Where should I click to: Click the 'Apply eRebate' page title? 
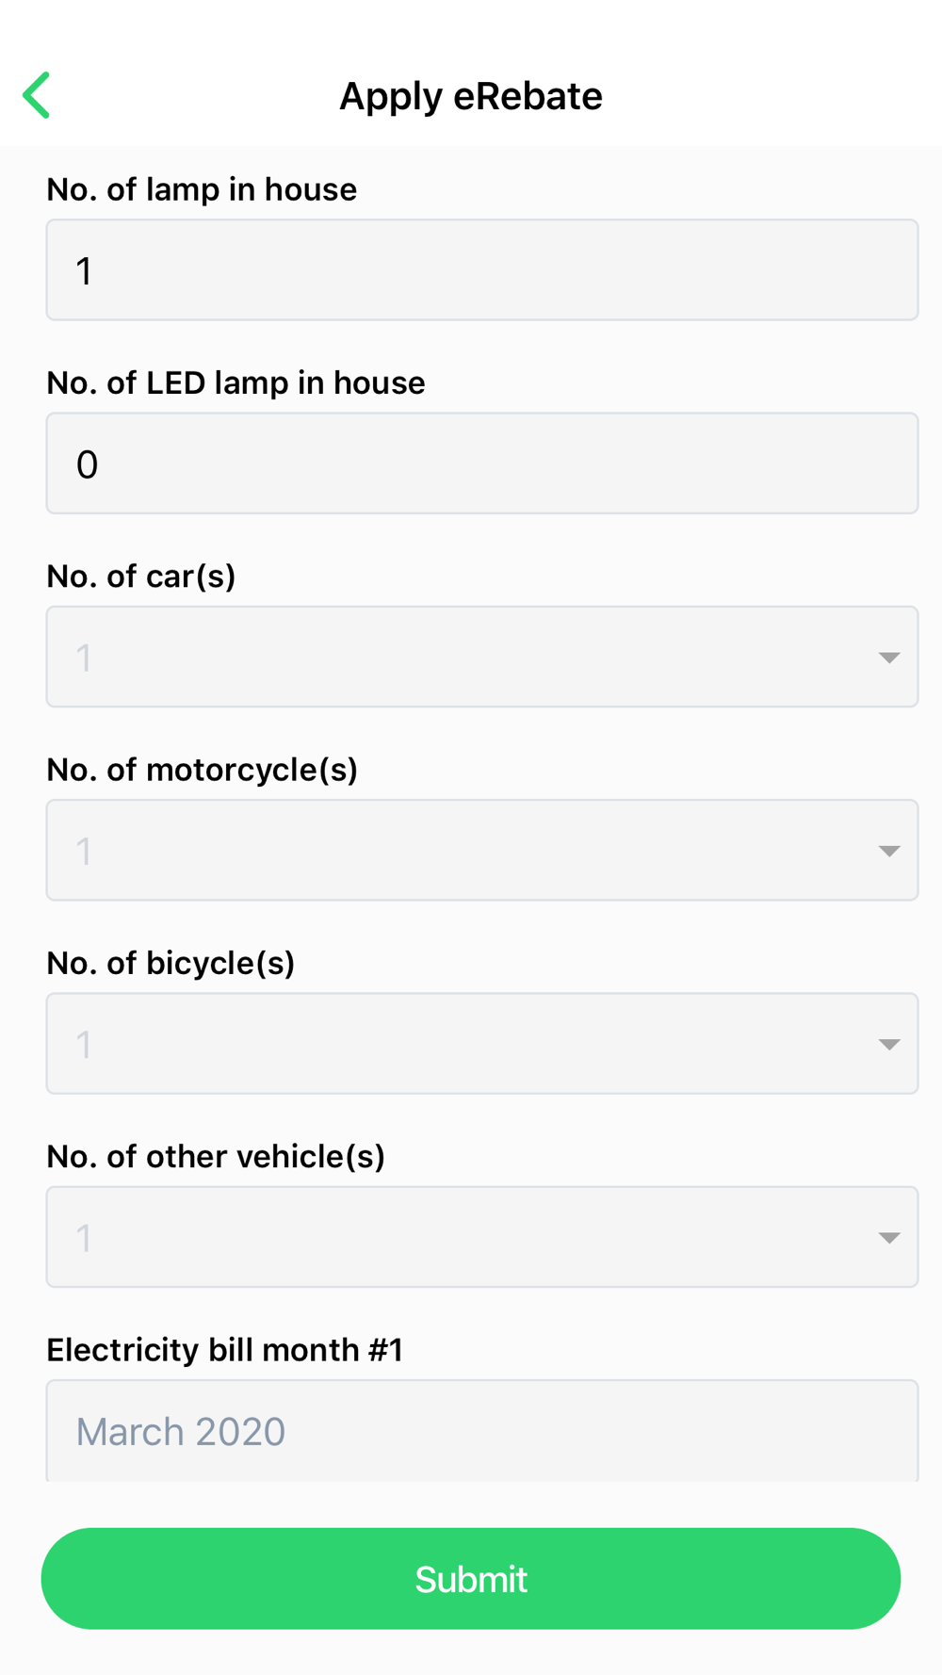[471, 96]
